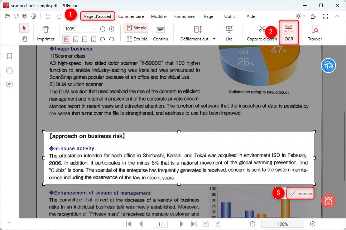
Task: Toggle actual size 1:1 zoom mode
Action: (x=67, y=39)
